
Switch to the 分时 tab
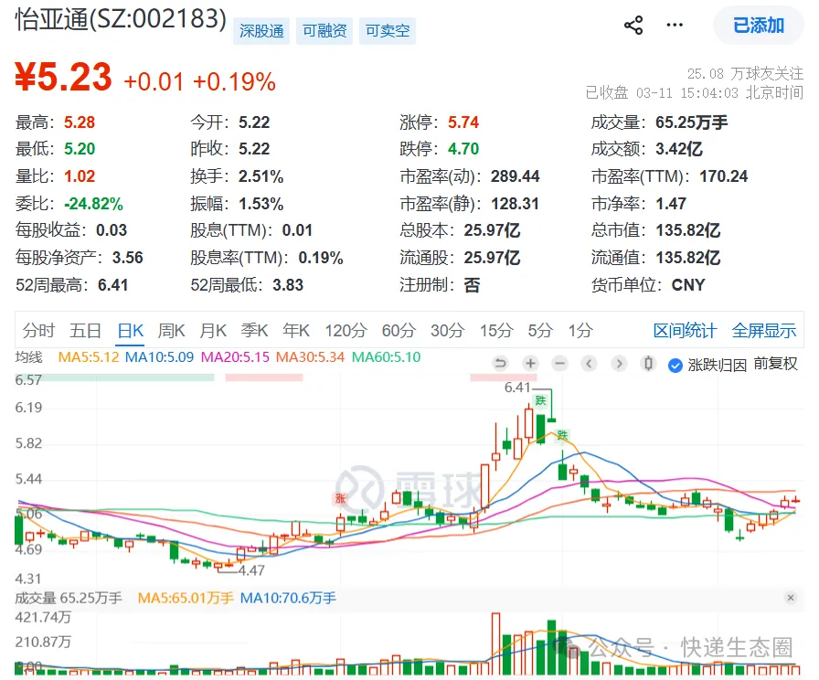[38, 331]
